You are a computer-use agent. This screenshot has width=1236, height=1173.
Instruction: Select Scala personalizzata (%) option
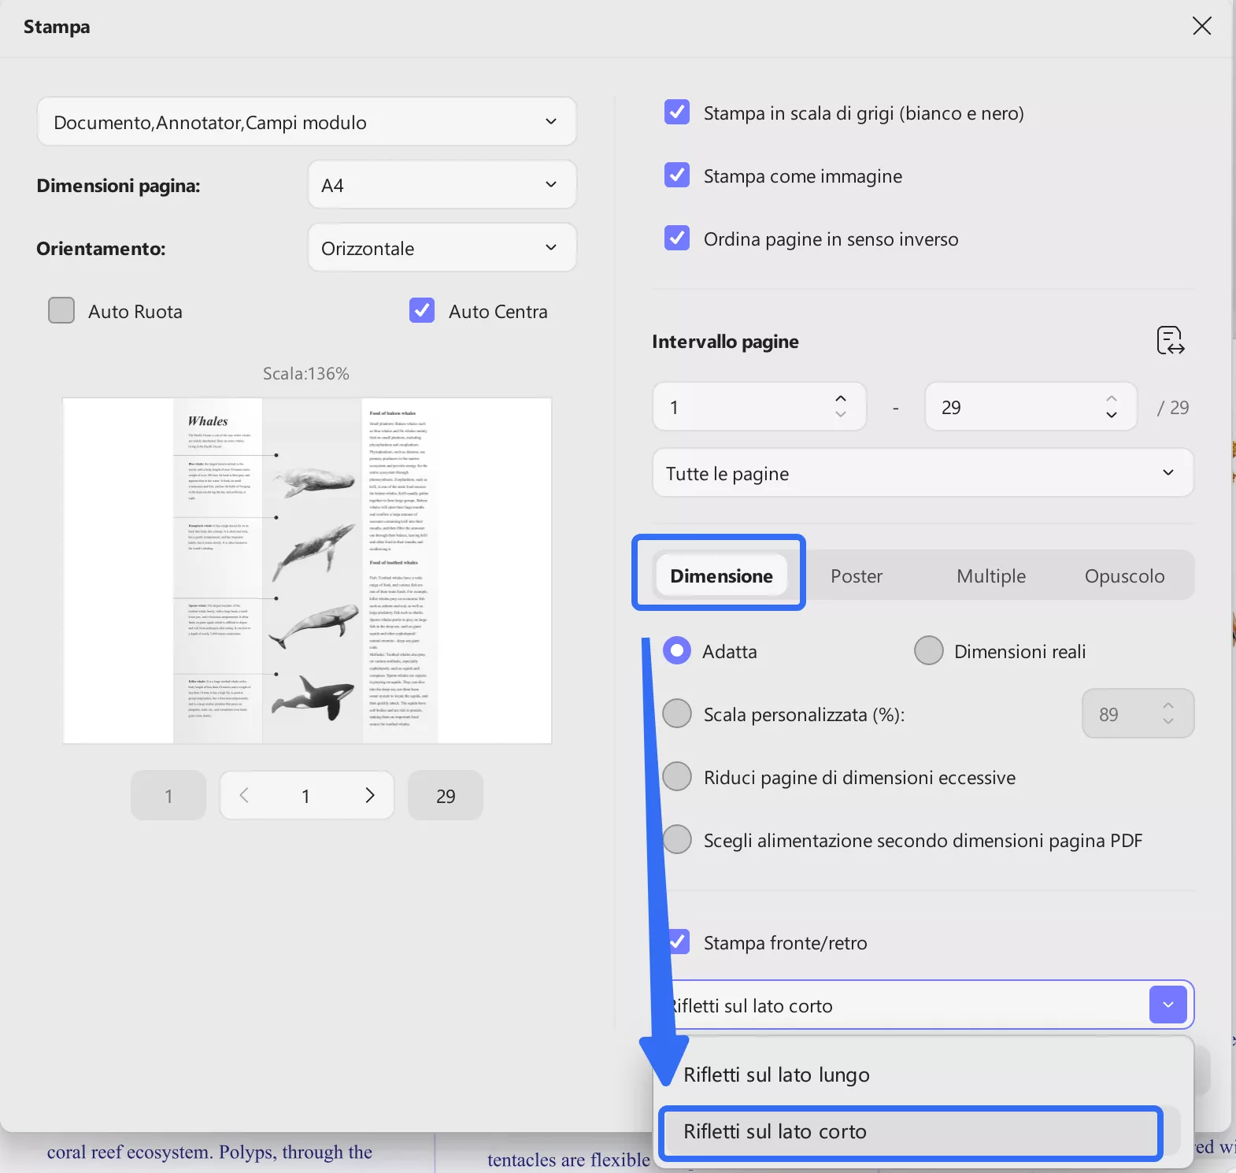tap(677, 713)
